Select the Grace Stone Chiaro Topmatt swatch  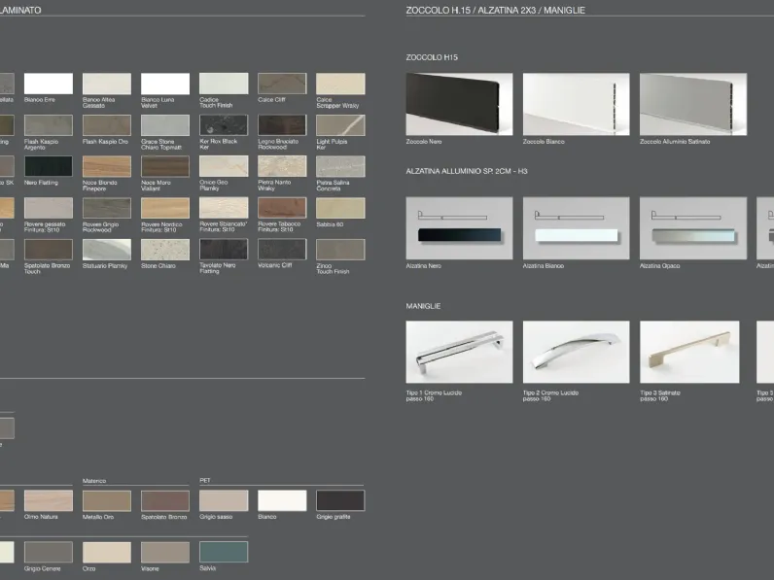(165, 125)
